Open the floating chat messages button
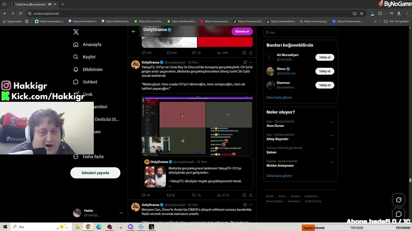412x231 pixels. click(x=398, y=214)
